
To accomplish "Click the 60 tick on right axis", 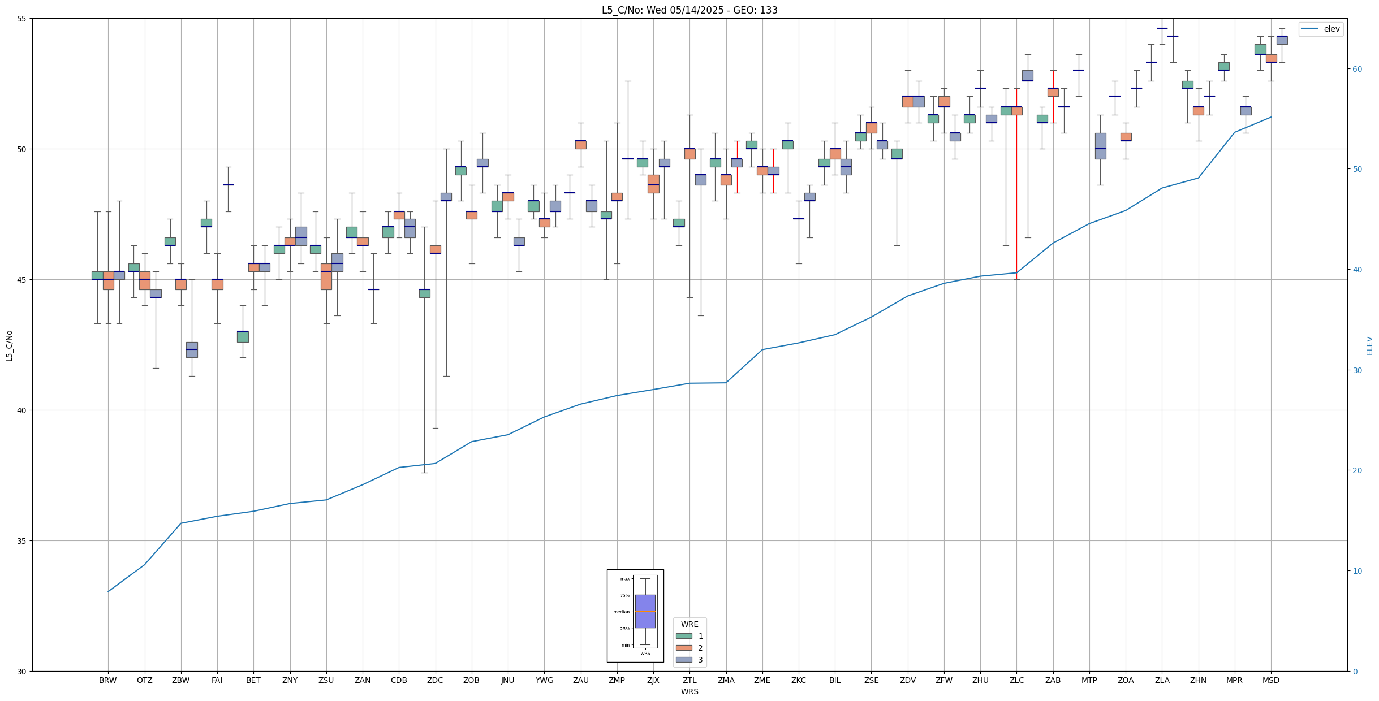I will [x=1357, y=69].
